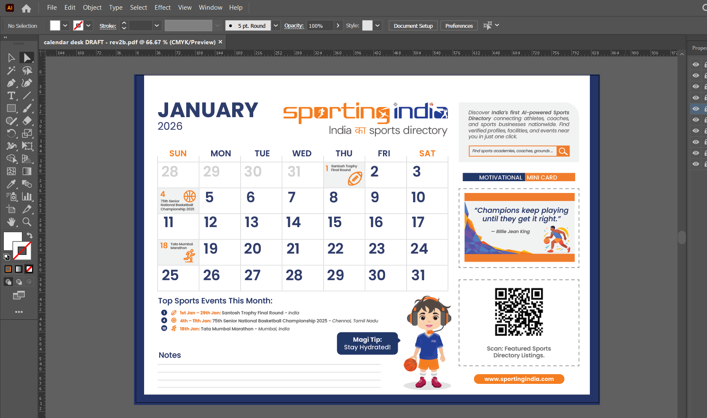Select the Pen tool
This screenshot has height=418, width=707.
coord(11,83)
